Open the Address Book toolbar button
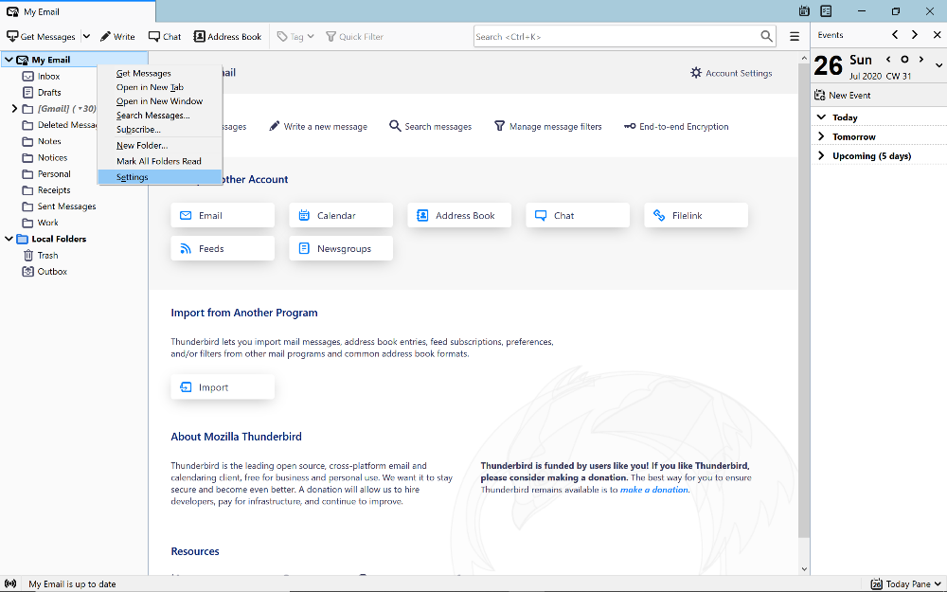Screen dimensions: 947x592 (227, 36)
